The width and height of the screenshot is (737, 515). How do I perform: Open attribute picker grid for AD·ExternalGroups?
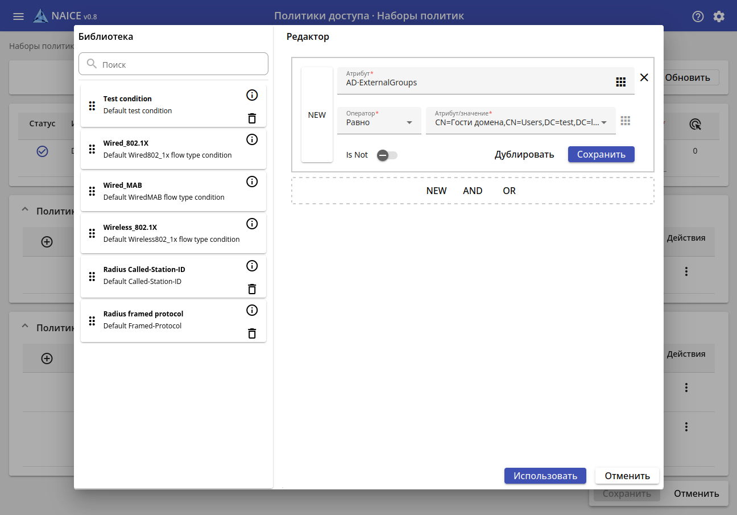(x=620, y=82)
